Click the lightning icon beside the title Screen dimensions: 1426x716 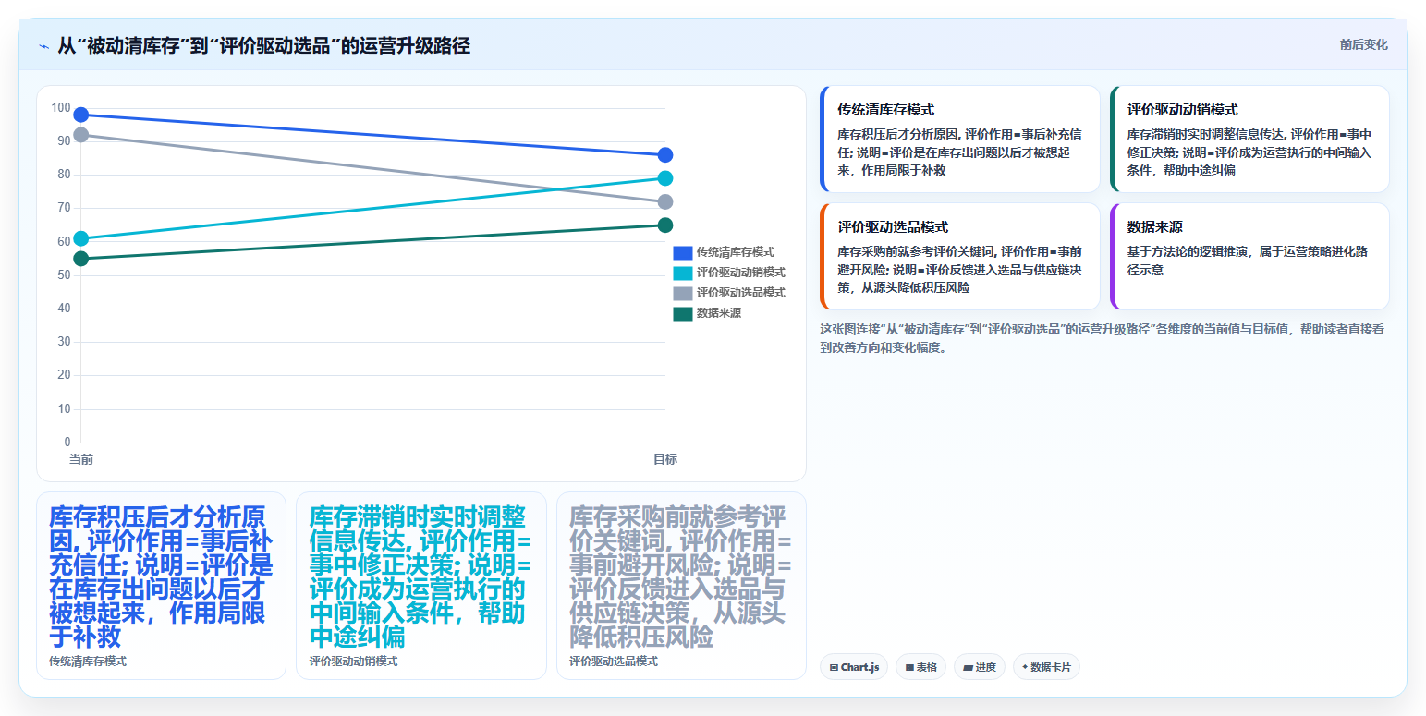pos(43,46)
